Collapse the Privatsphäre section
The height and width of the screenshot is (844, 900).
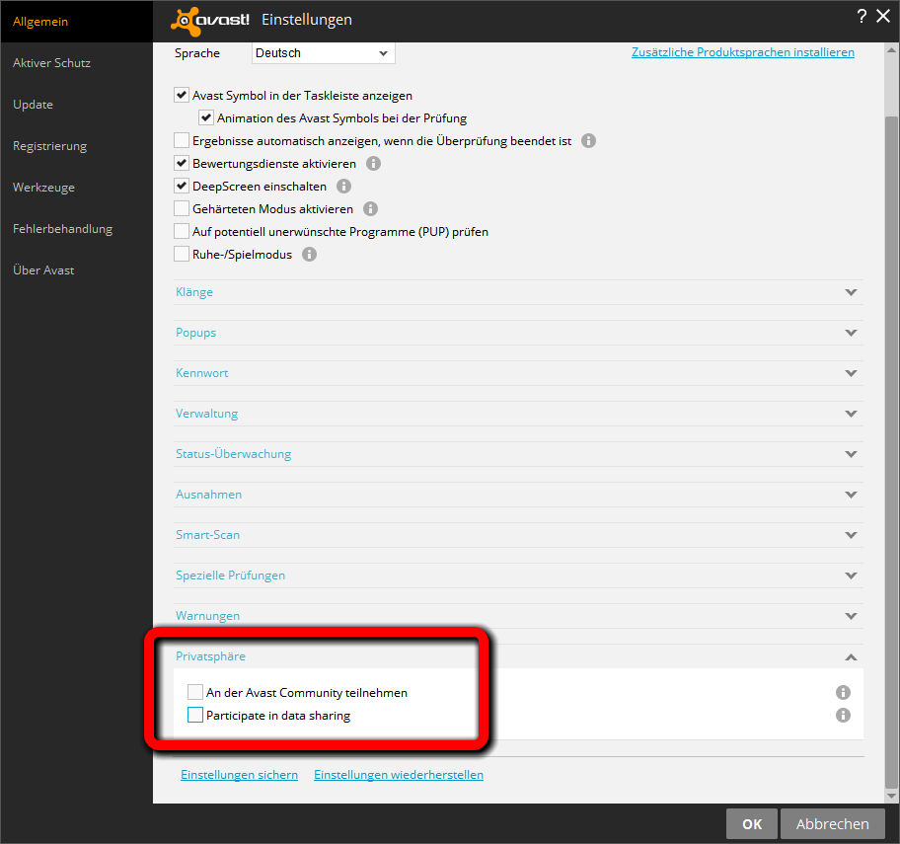(518, 656)
